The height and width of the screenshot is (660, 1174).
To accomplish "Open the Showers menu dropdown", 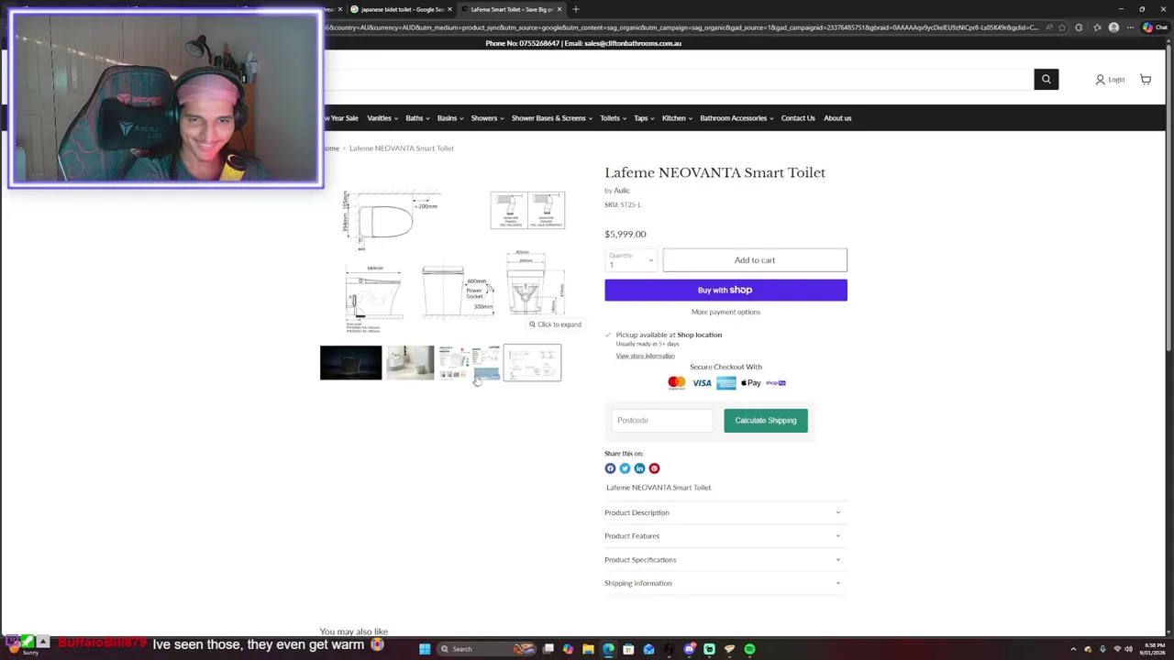I will [x=487, y=118].
